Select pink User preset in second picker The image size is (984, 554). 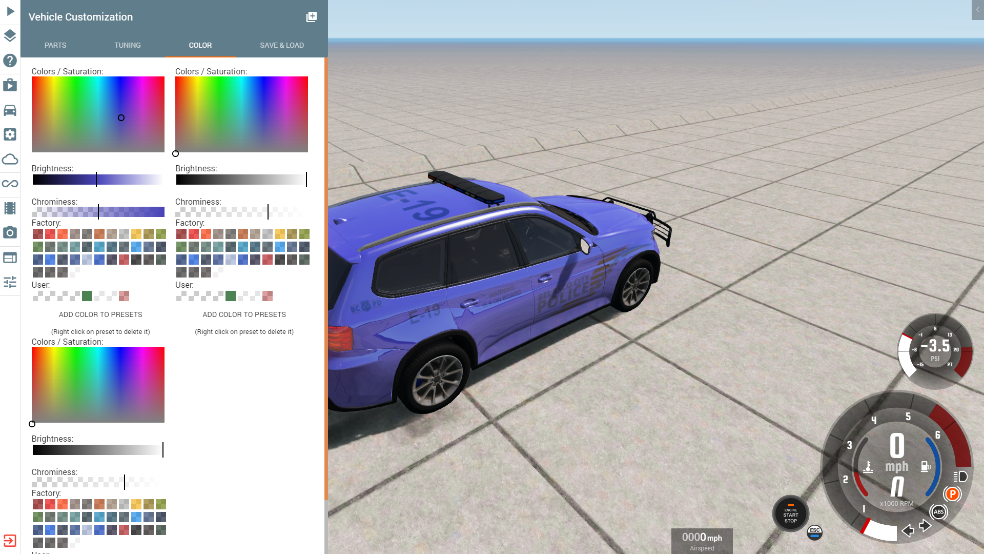tap(268, 296)
